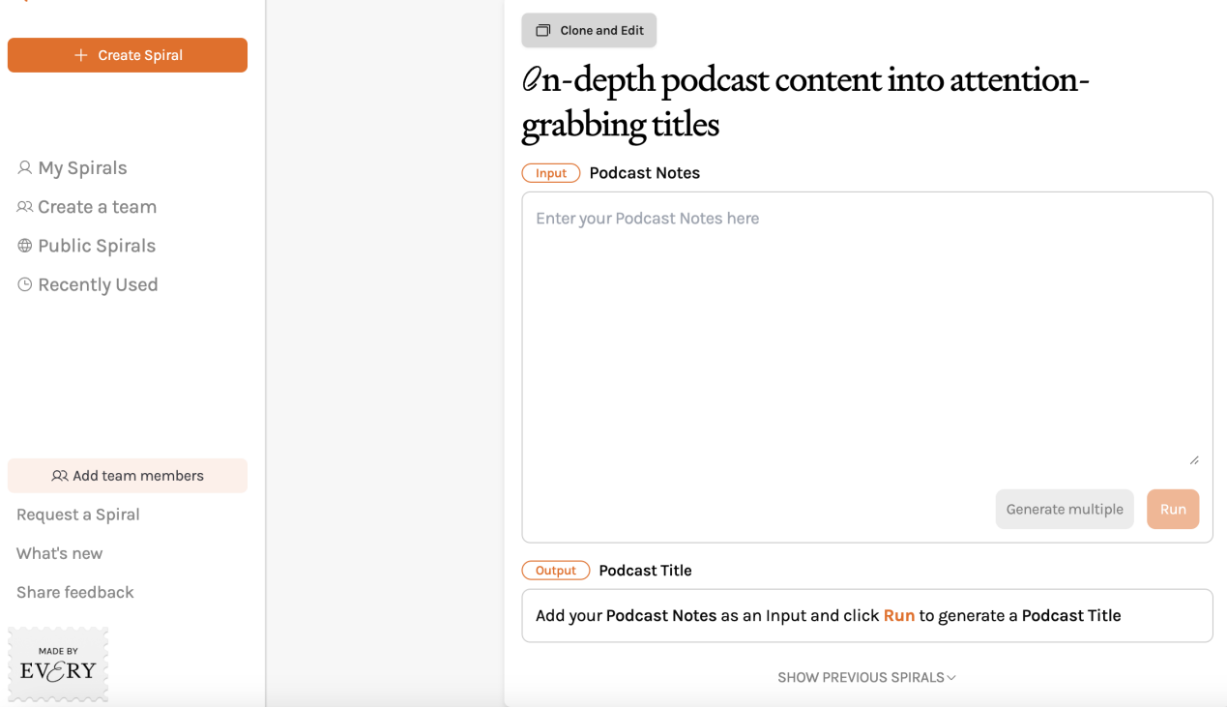Viewport: 1227px width, 707px height.
Task: Click the textarea resize handle corner
Action: click(x=1194, y=460)
